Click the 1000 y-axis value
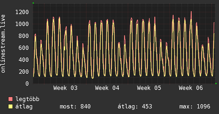The image size is (219, 114). pyautogui.click(x=22, y=24)
